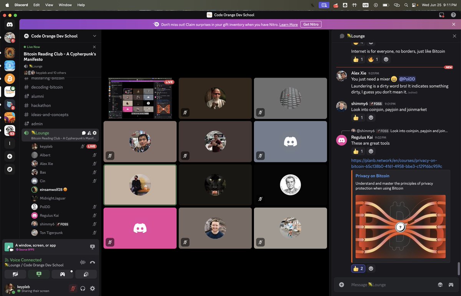Viewport: 461px width, 296px height.
Task: Toggle fire reaction on Internet message
Action: (373, 59)
